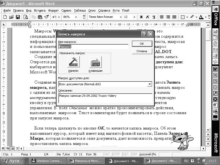Click the envelope icon on the Office shortcut bar
This screenshot has height=165, width=220.
click(215, 31)
